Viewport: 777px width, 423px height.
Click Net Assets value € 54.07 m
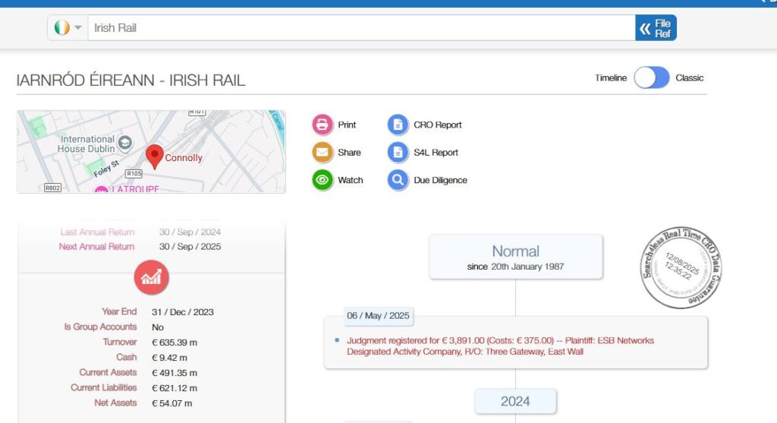(172, 404)
